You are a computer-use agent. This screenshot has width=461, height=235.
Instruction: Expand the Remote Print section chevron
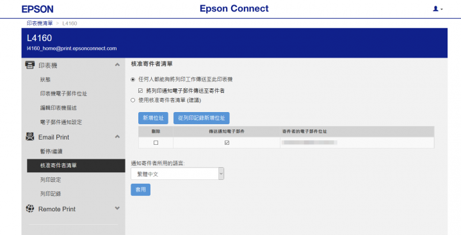(117, 208)
